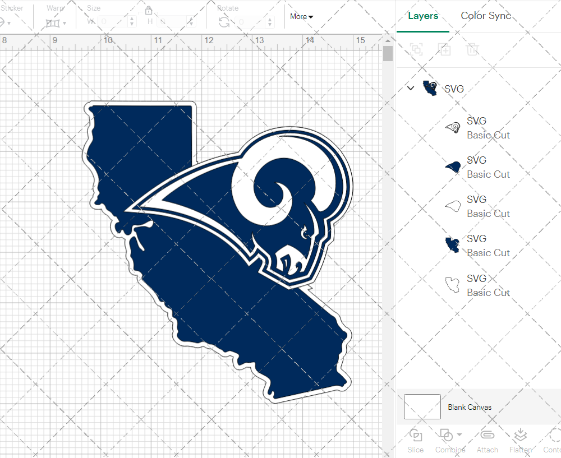561x458 pixels.
Task: Select the solid navy ram head layer
Action: (x=453, y=167)
